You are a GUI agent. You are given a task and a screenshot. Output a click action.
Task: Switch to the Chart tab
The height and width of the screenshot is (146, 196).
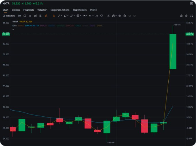coord(5,10)
